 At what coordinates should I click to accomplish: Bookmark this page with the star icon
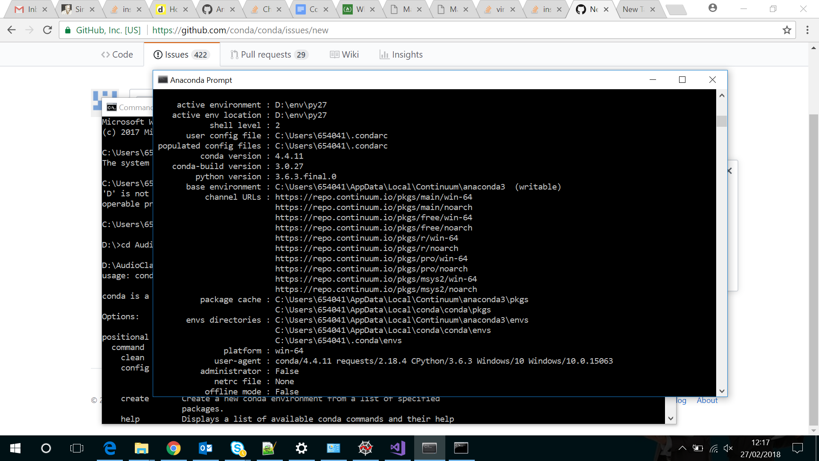[x=787, y=30]
